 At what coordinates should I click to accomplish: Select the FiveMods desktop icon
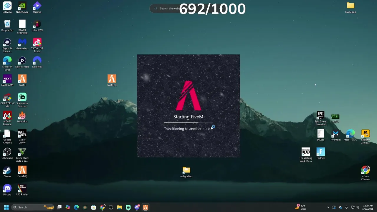click(x=335, y=135)
